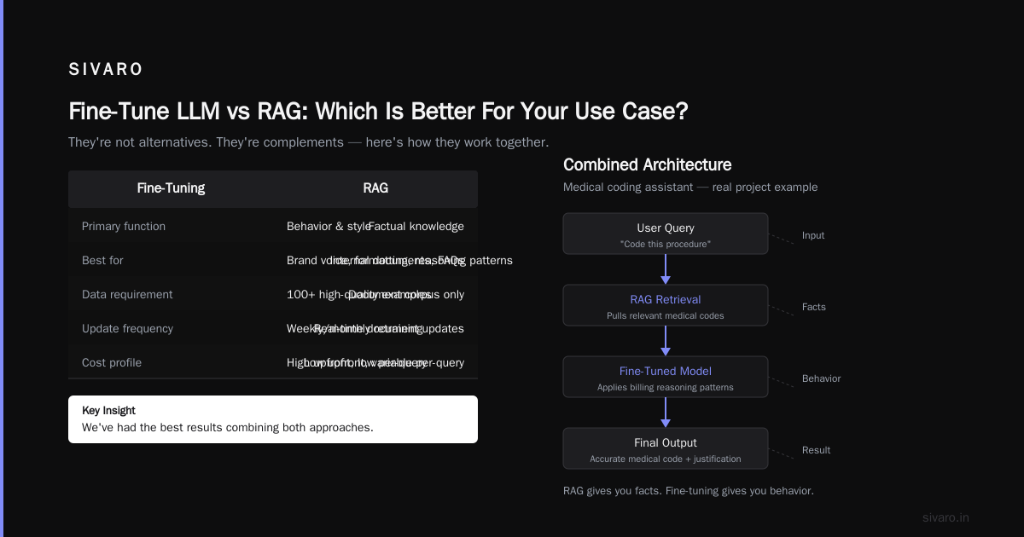The image size is (1024, 537).
Task: Click the User Query box
Action: (666, 234)
